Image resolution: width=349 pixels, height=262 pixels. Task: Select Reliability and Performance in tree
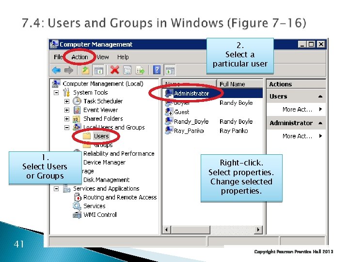(119, 153)
